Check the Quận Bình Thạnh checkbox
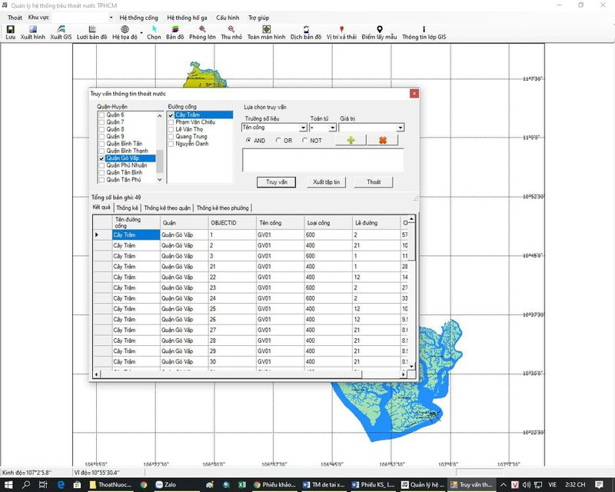The image size is (615, 492). click(101, 151)
